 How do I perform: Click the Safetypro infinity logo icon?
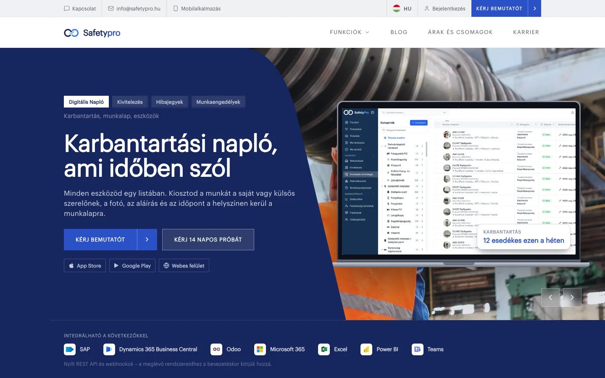(71, 33)
